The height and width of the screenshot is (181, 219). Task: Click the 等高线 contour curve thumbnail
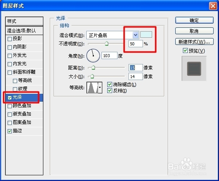click(x=92, y=88)
